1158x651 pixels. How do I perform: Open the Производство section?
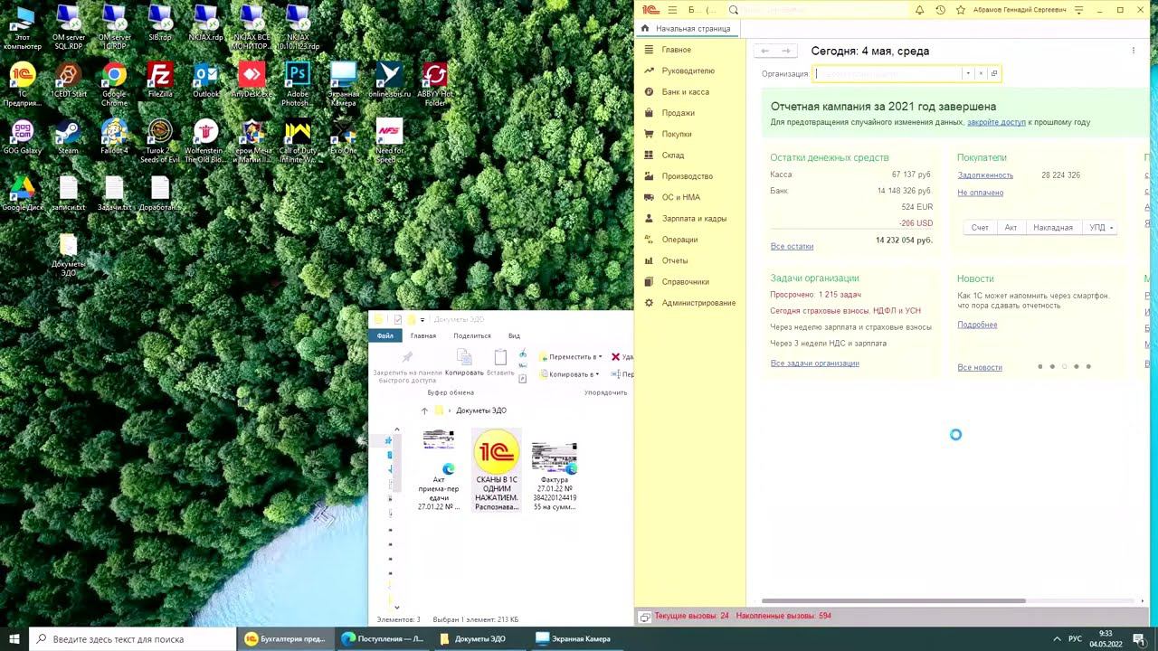click(688, 176)
